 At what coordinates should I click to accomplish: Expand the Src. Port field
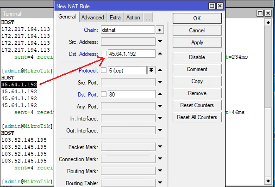160,82
